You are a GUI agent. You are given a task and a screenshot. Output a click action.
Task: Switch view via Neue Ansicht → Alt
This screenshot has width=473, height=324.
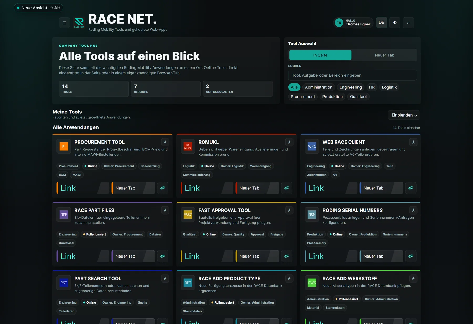click(x=38, y=8)
